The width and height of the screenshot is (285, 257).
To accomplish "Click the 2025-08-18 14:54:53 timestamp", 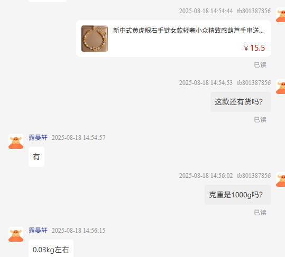I will click(206, 83).
